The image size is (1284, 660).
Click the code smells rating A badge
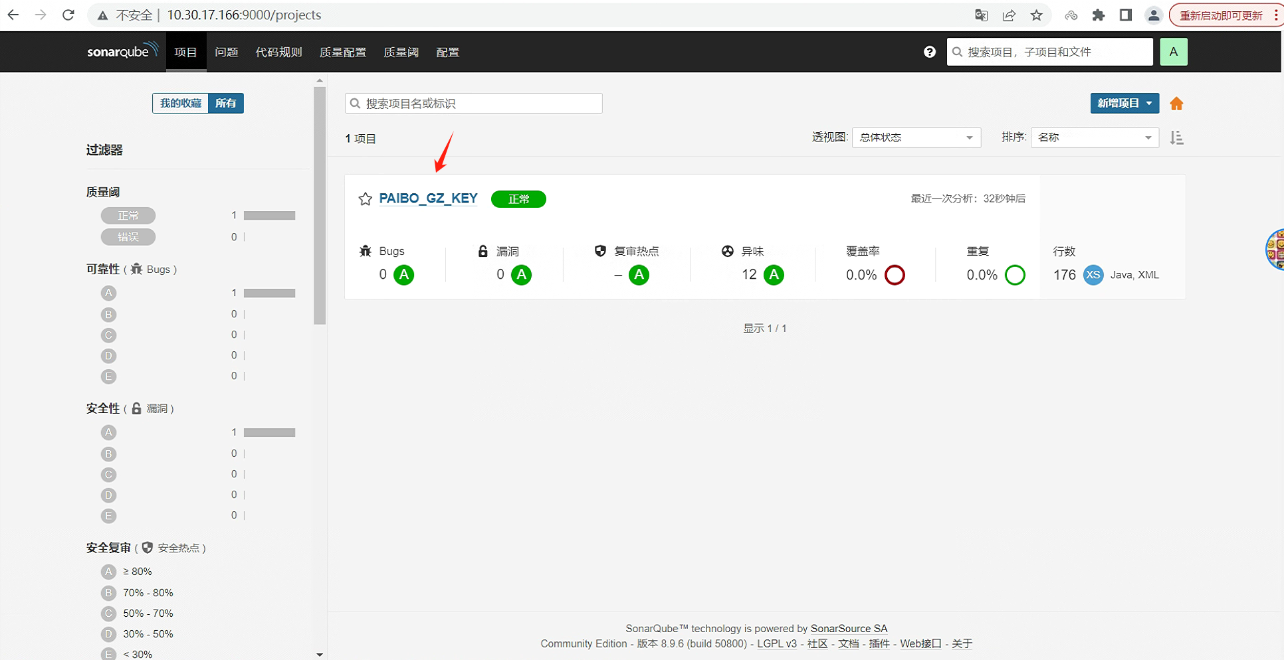[x=774, y=274]
